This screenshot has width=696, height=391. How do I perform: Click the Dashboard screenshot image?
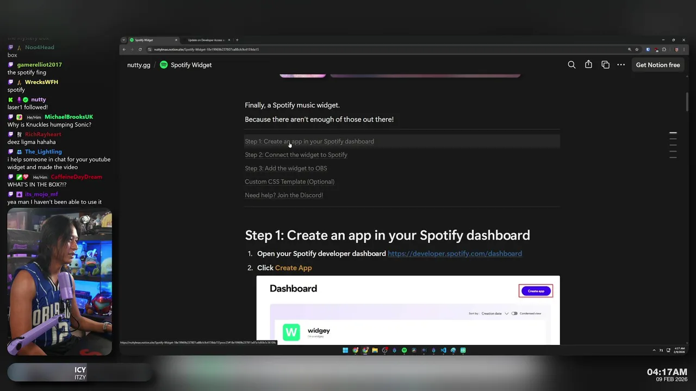pos(408,310)
